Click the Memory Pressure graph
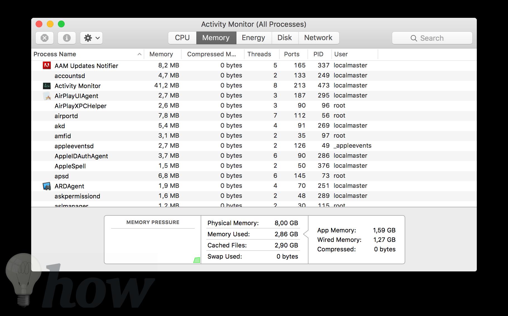The width and height of the screenshot is (508, 316). (153, 246)
